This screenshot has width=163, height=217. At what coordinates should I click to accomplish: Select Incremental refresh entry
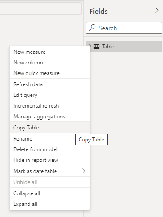pos(50,106)
